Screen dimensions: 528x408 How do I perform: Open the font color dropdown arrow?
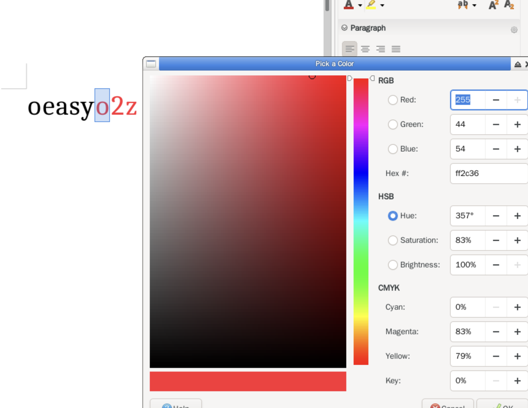(x=360, y=5)
